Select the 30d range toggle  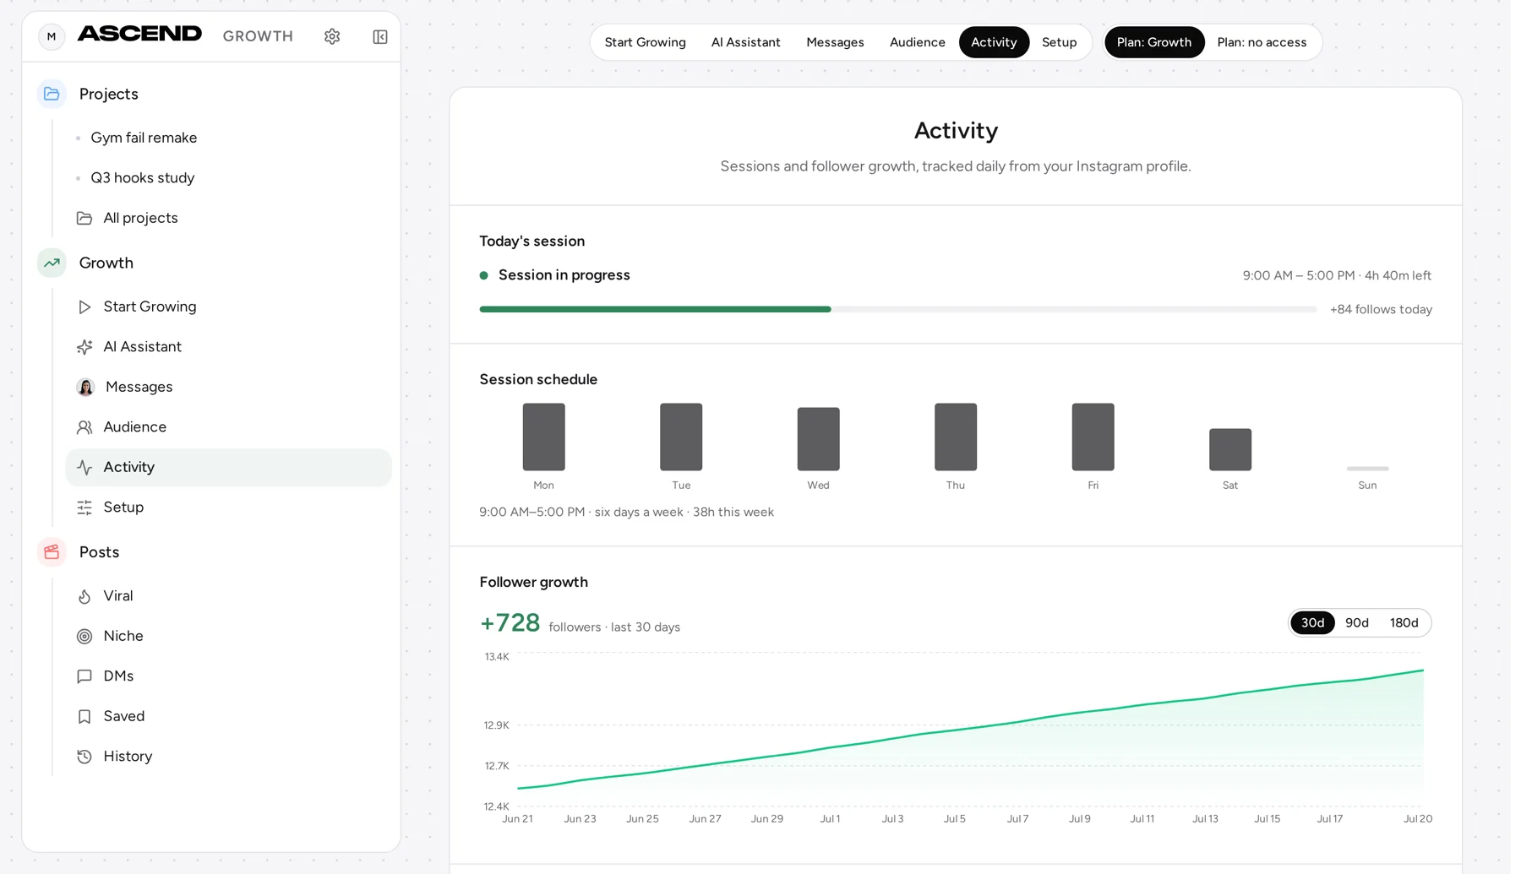1312,622
